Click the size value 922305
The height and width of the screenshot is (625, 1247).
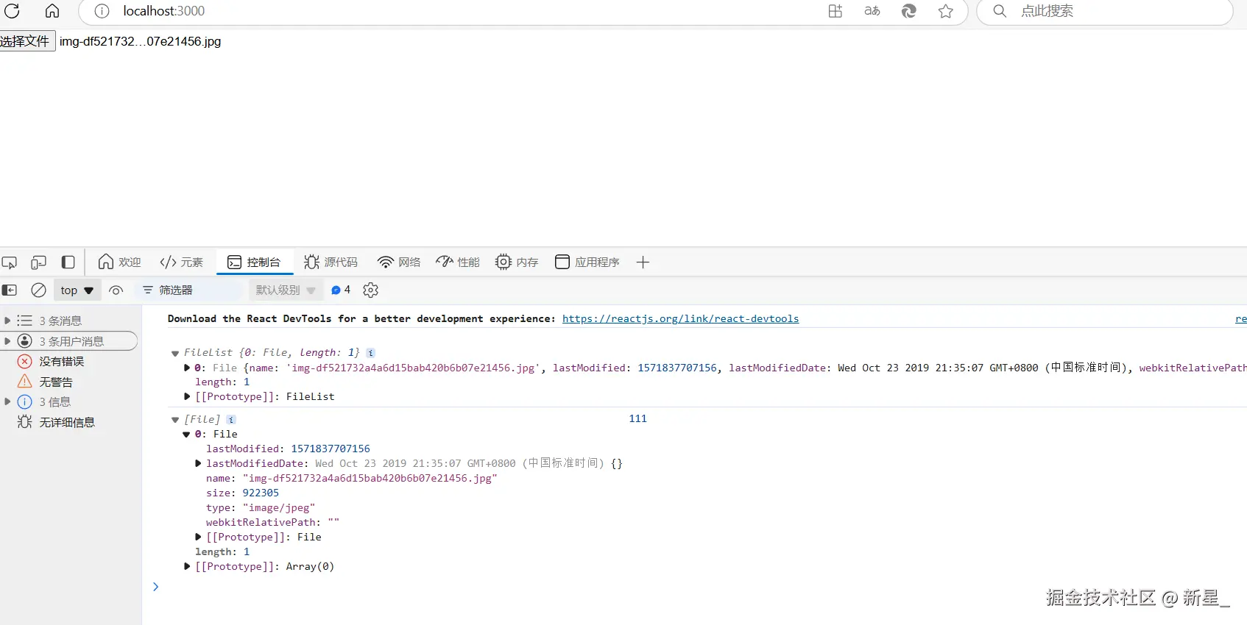[261, 493]
